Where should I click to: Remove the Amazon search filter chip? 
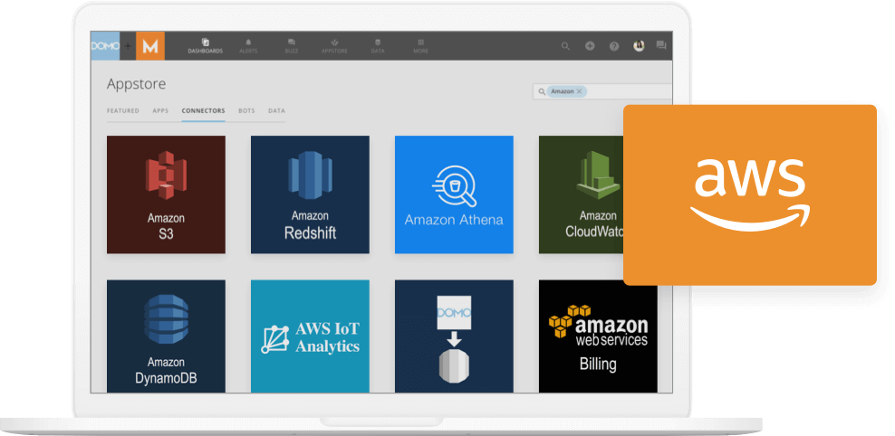tap(579, 91)
